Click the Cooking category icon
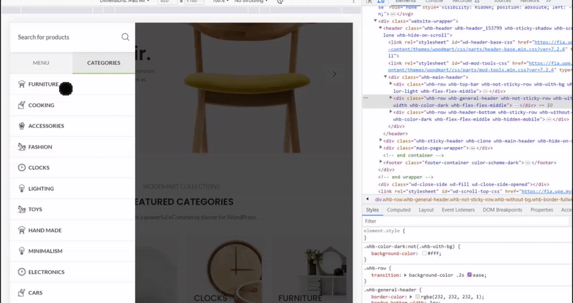 (22, 105)
